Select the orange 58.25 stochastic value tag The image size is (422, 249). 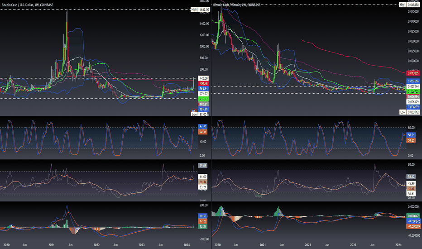411,140
